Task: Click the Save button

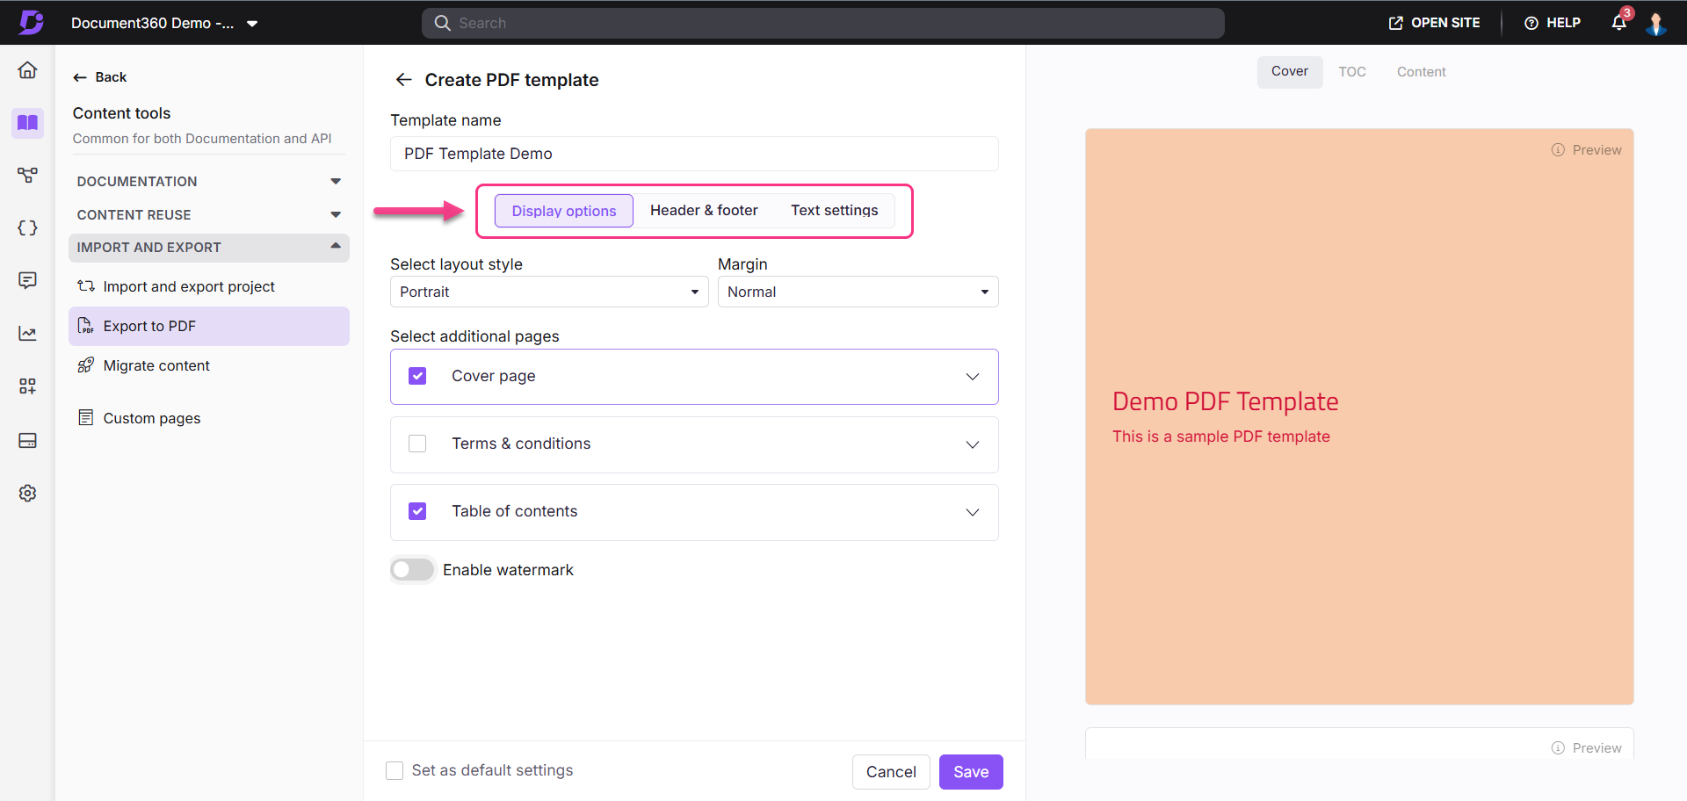Action: click(970, 772)
